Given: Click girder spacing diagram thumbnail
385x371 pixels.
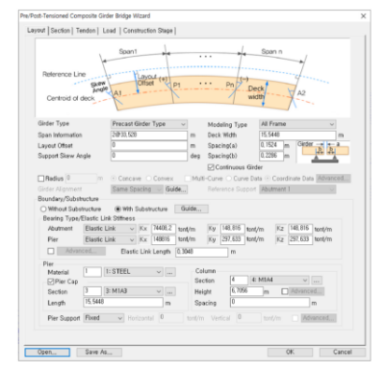Looking at the screenshot, I should click(x=323, y=152).
